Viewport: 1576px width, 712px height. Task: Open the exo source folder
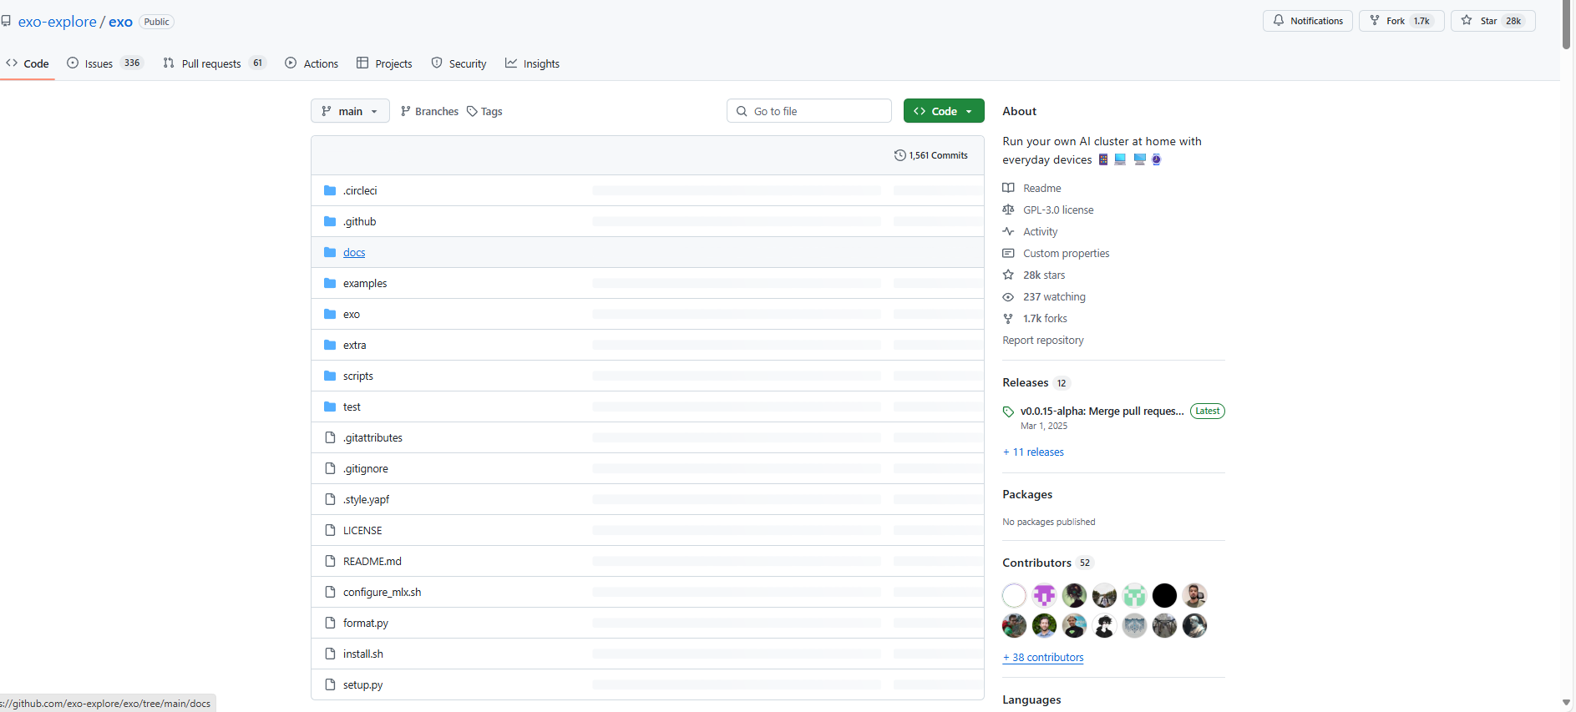coord(352,314)
